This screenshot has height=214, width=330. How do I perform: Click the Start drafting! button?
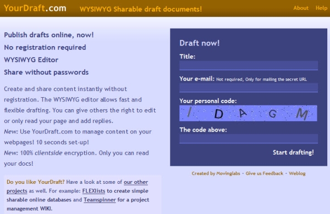coord(293,152)
